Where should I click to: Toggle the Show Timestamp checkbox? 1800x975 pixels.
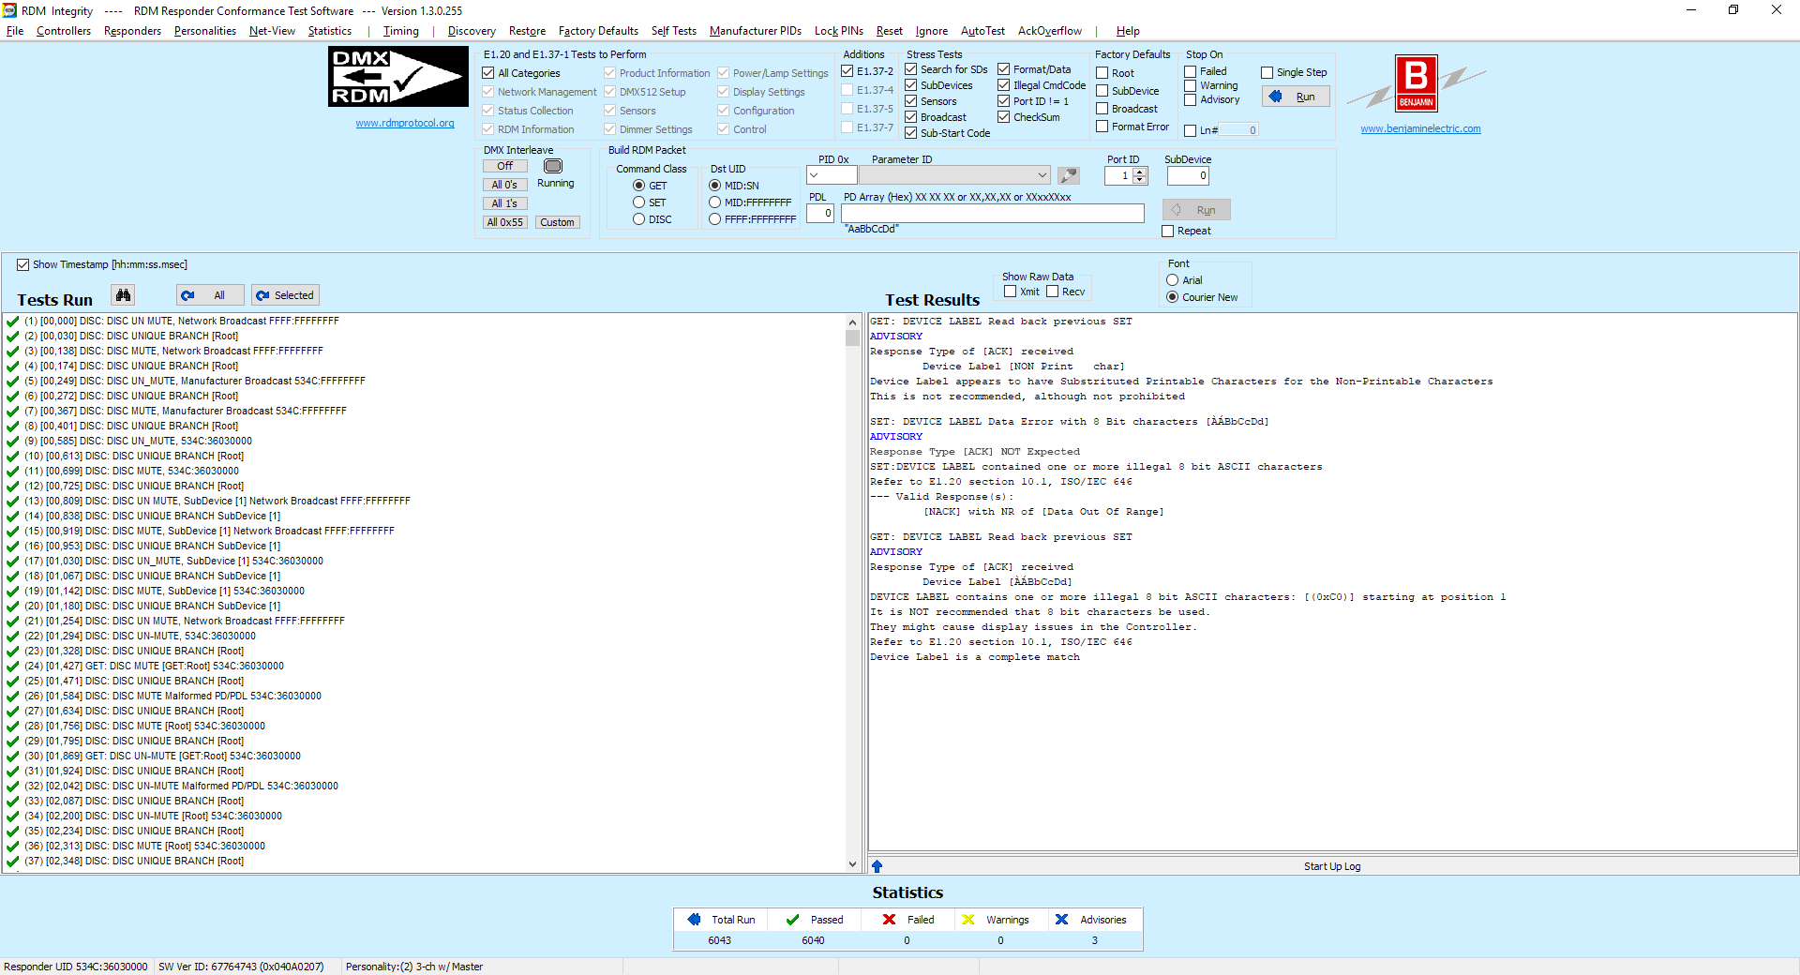pos(23,264)
